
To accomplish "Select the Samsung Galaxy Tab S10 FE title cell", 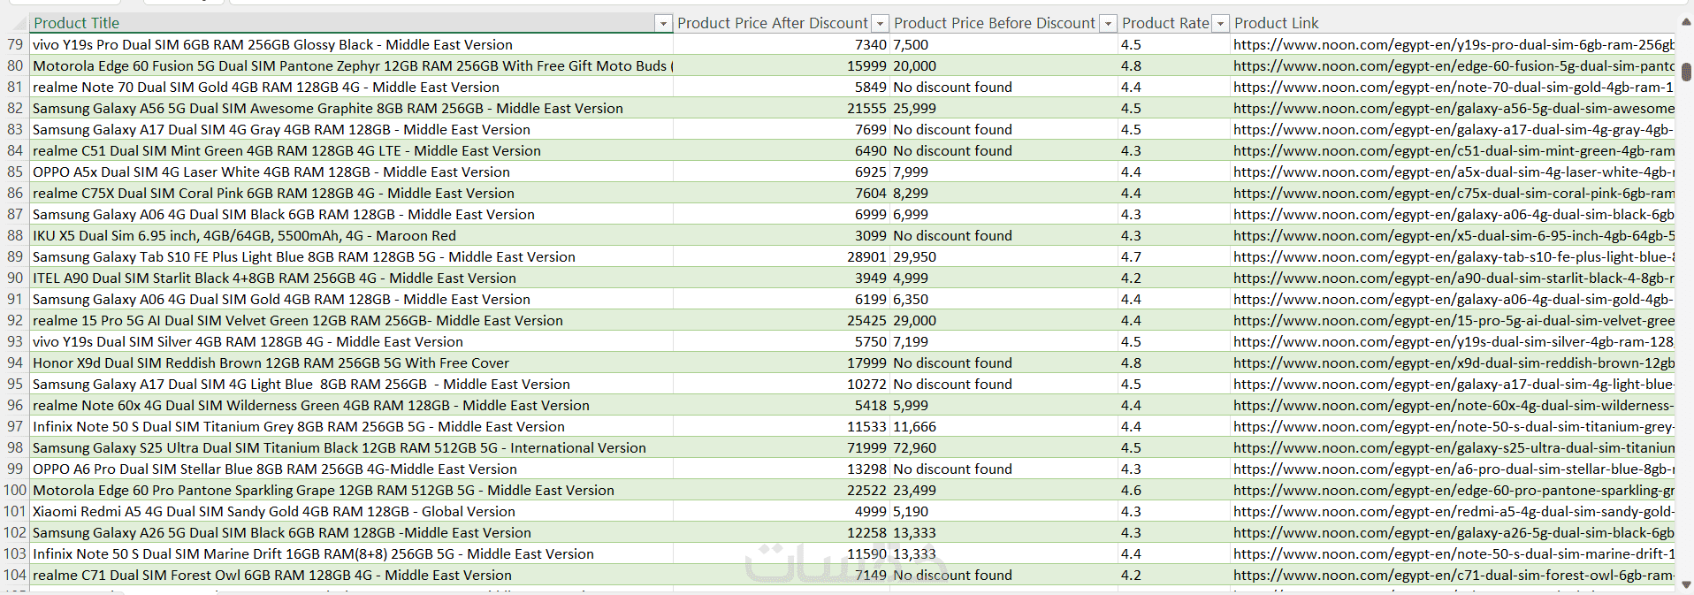I will pos(304,257).
